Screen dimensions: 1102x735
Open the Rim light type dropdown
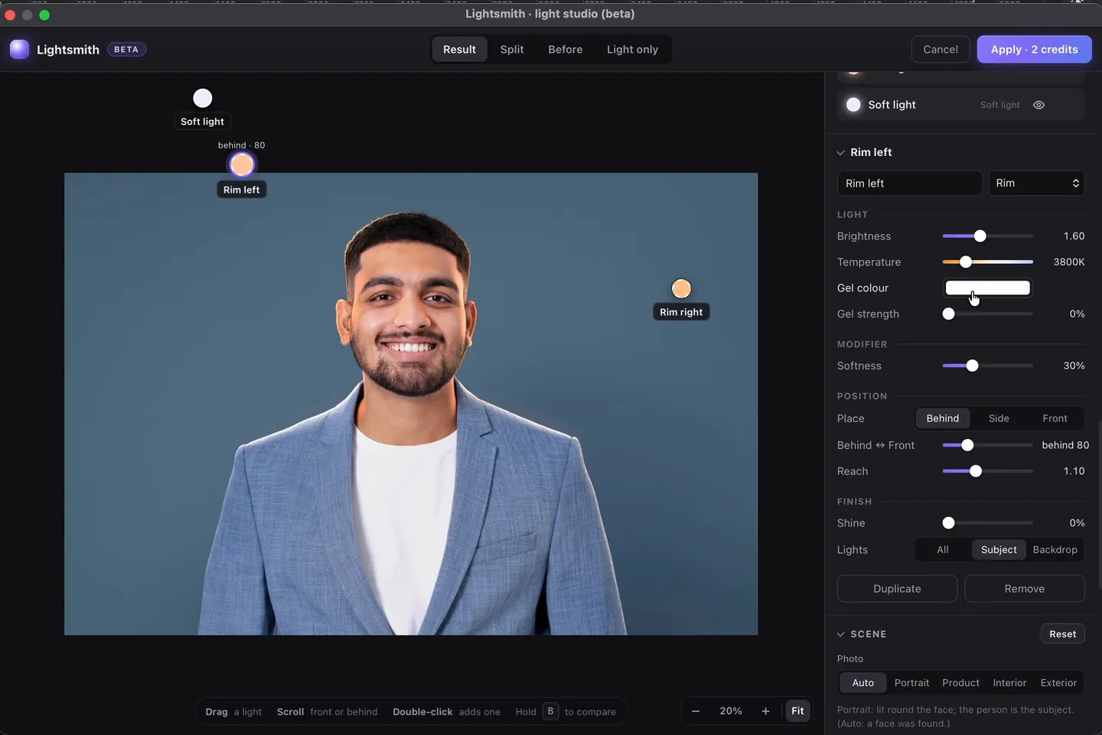pyautogui.click(x=1037, y=184)
